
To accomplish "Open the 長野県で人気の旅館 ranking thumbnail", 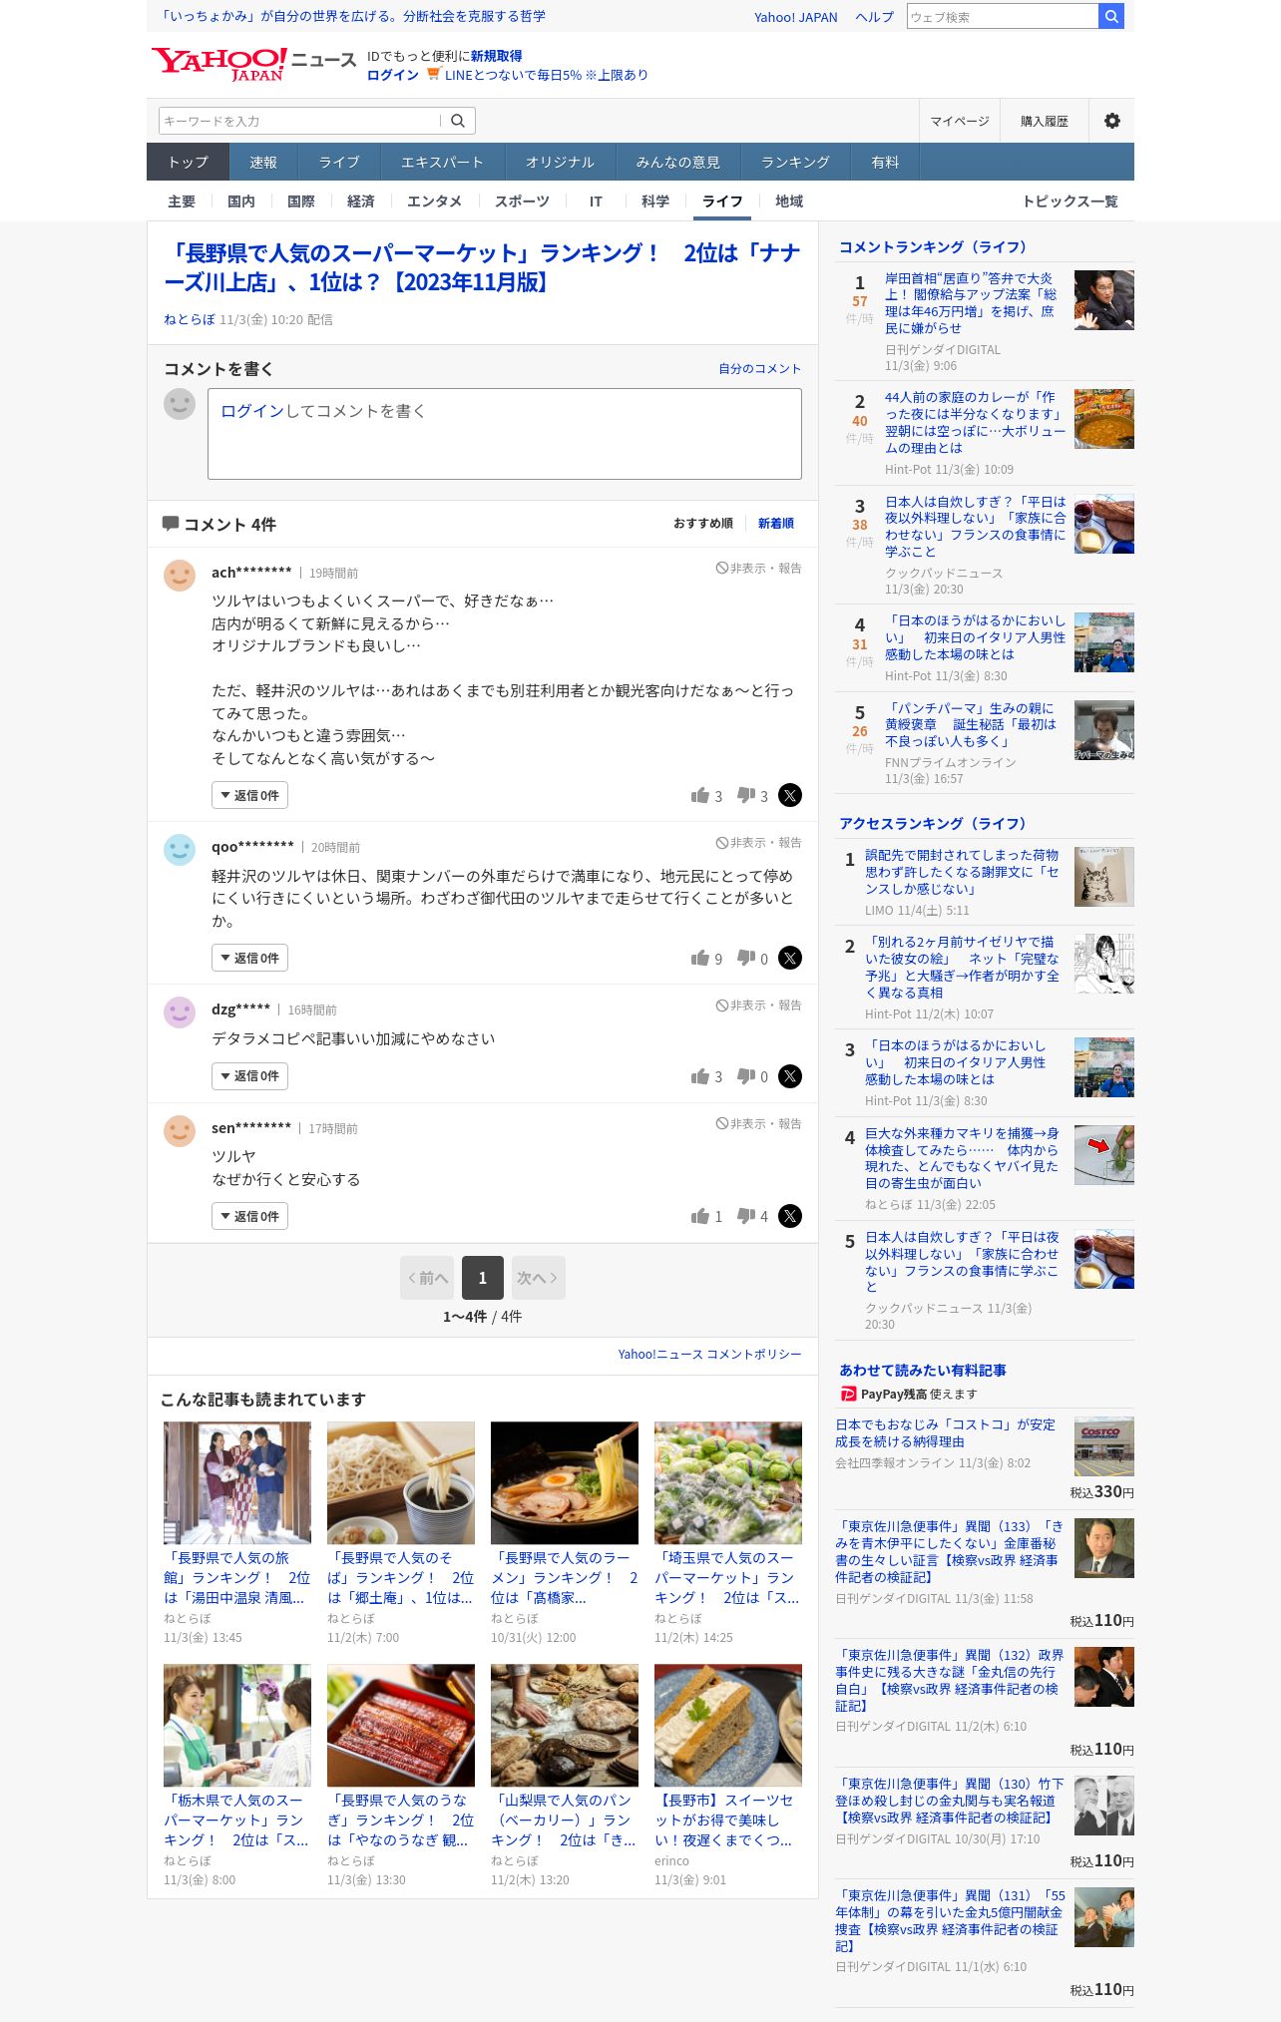I will 237,1483.
